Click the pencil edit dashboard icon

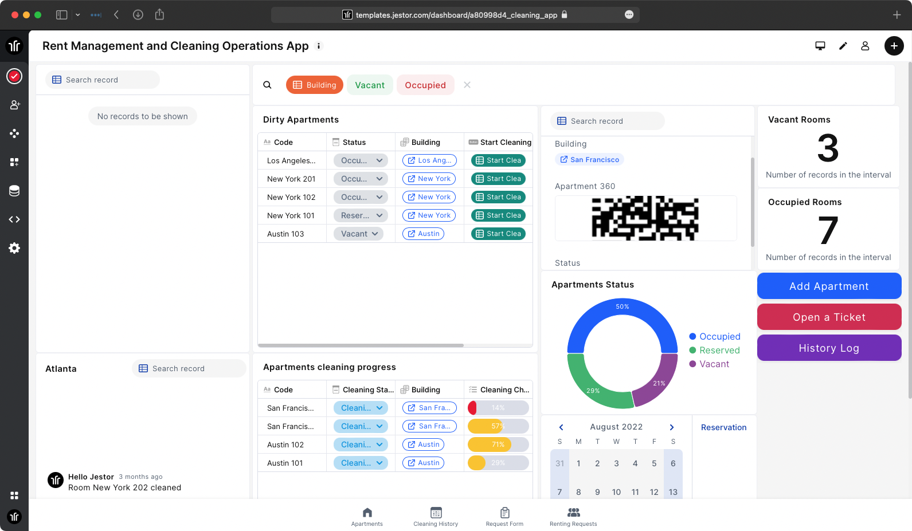pyautogui.click(x=843, y=46)
